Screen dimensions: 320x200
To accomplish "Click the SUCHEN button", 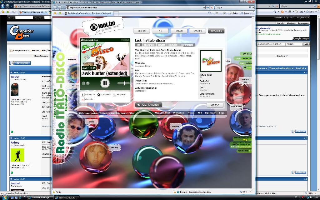I will pos(198,31).
